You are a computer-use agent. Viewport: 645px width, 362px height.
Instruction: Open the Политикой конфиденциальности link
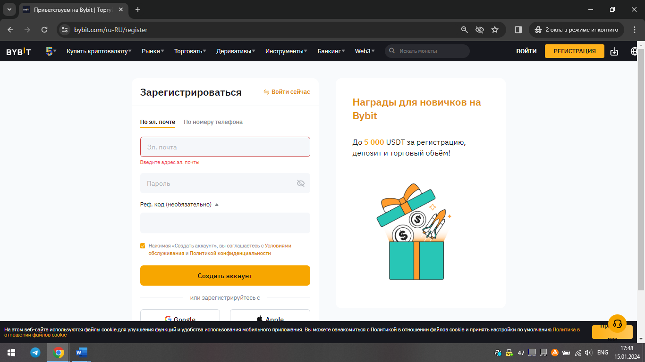(230, 253)
